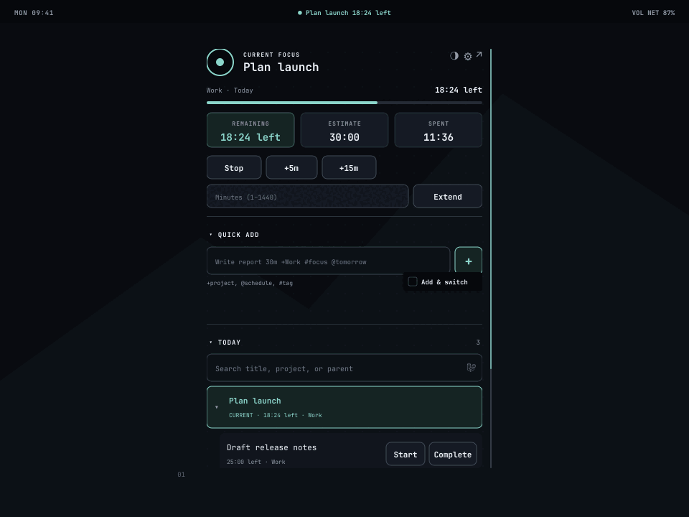Click the 18:24 left text above progress bar
689x517 pixels.
tap(459, 90)
